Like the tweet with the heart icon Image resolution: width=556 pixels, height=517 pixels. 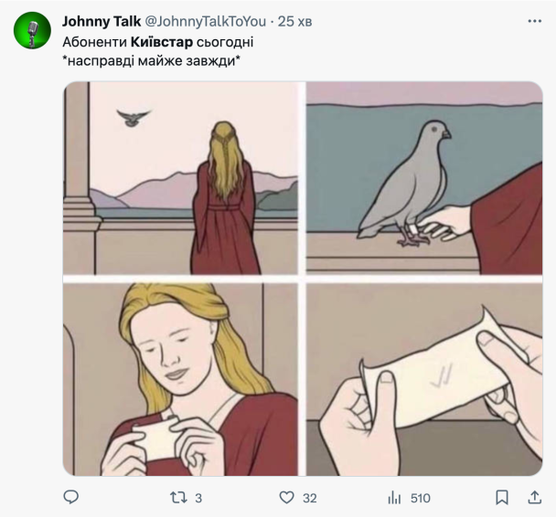pyautogui.click(x=286, y=498)
